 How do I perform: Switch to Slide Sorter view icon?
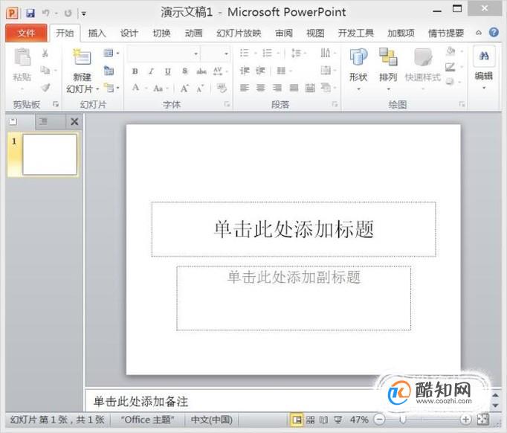pyautogui.click(x=311, y=420)
